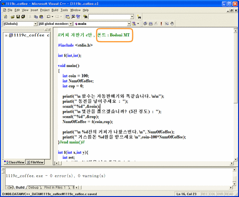Click the editor scroll down arrow
The height and width of the screenshot is (197, 239).
click(x=236, y=159)
